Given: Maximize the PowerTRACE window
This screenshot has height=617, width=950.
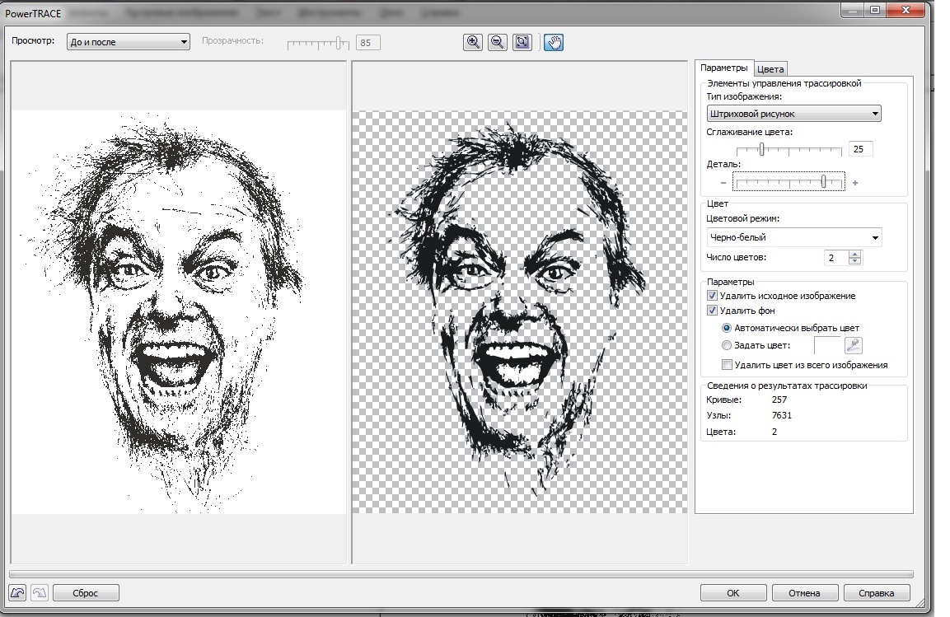Looking at the screenshot, I should pyautogui.click(x=875, y=10).
